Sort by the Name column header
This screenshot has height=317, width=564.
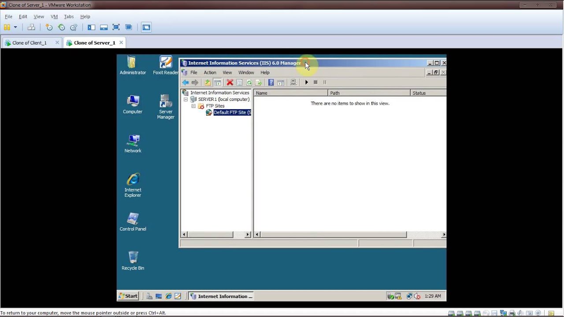pos(291,93)
